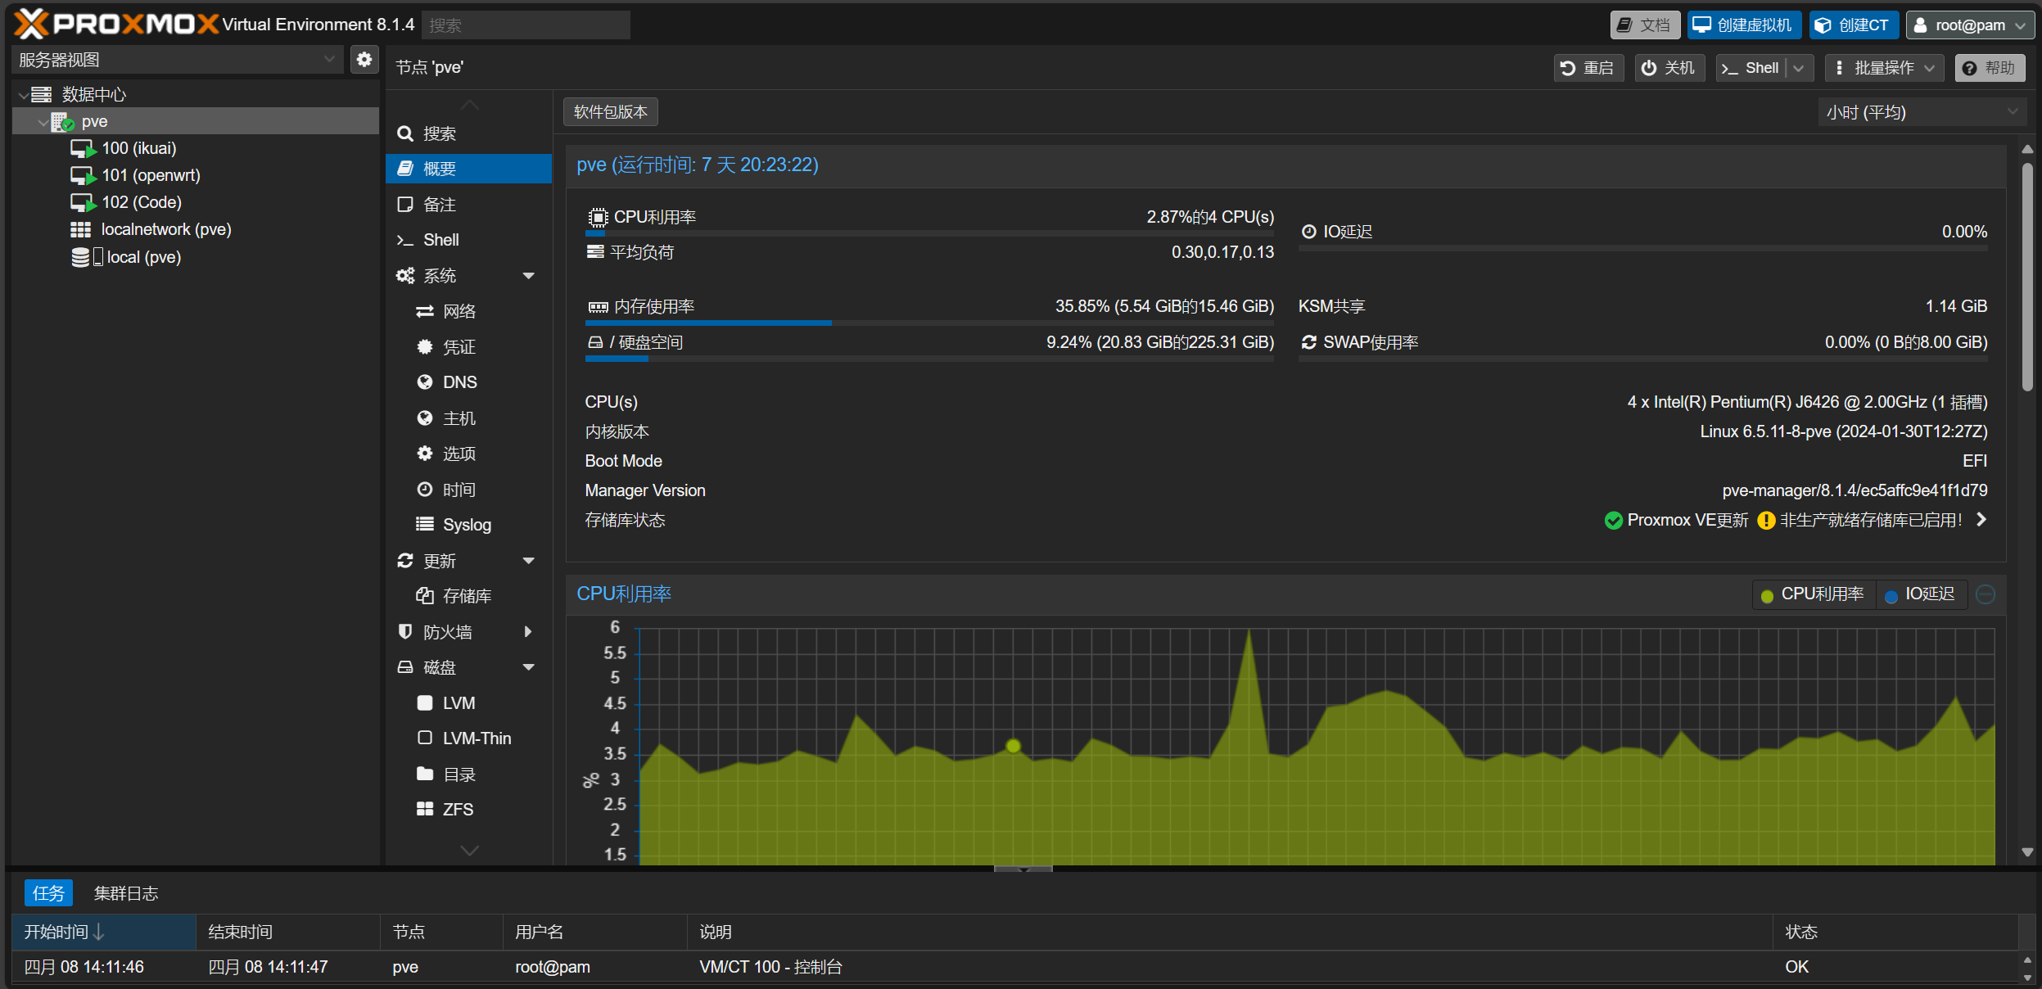This screenshot has height=989, width=2042.
Task: Switch to the 集群日志 tab
Action: [x=125, y=893]
